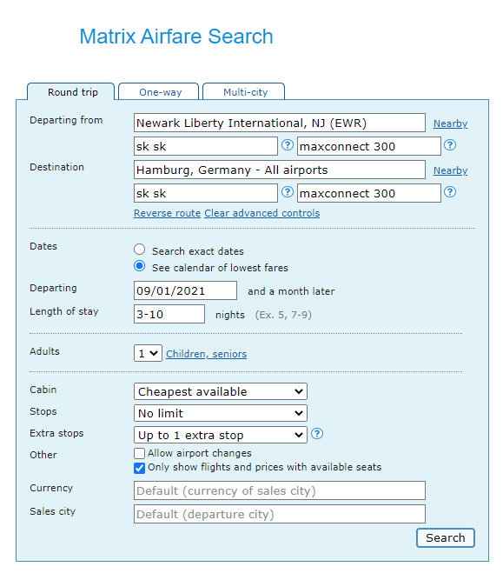The image size is (503, 580).
Task: Select Search exact dates radio button
Action: [139, 250]
